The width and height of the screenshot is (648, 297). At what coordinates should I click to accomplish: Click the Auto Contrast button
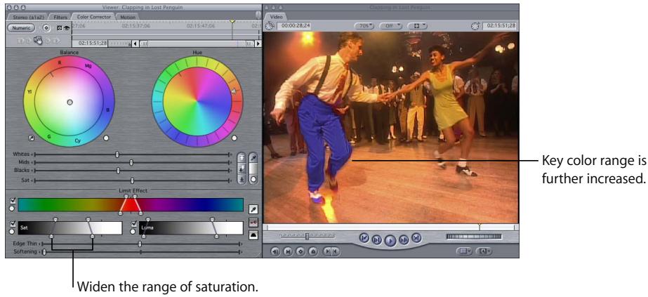click(242, 169)
